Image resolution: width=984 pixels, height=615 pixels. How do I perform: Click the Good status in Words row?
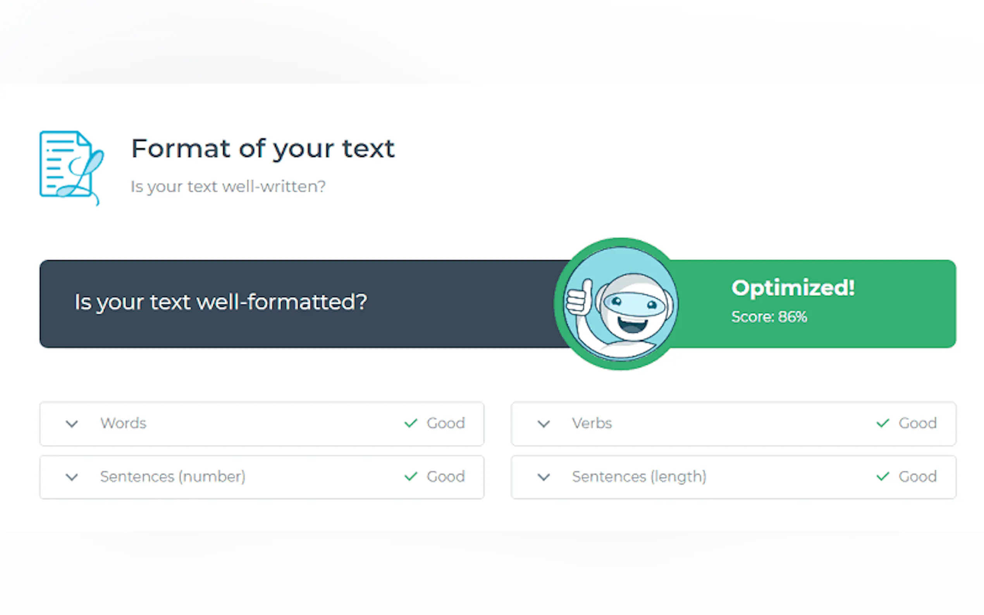[x=446, y=423]
